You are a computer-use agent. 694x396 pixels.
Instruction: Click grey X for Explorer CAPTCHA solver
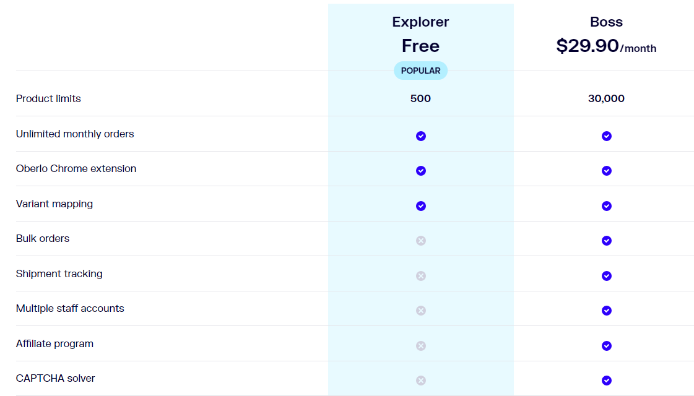tap(421, 381)
